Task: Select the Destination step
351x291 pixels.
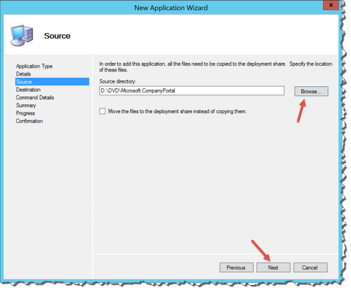Action: 28,90
